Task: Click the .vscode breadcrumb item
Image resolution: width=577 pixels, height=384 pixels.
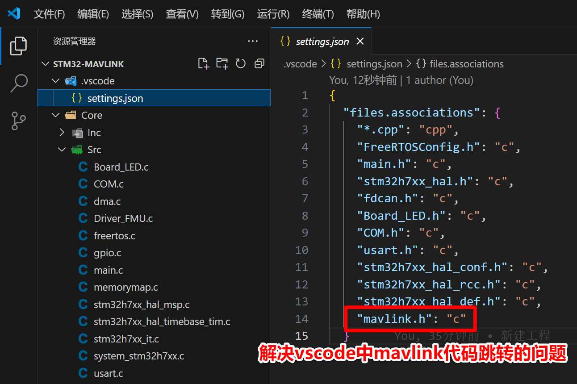Action: [x=300, y=64]
